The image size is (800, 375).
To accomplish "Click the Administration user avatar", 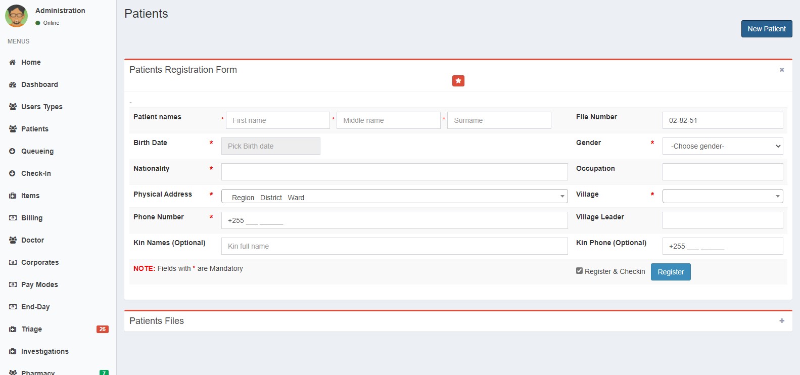I will click(x=16, y=16).
